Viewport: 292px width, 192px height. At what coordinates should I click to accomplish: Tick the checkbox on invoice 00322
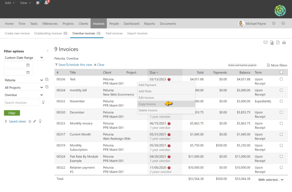point(281,168)
